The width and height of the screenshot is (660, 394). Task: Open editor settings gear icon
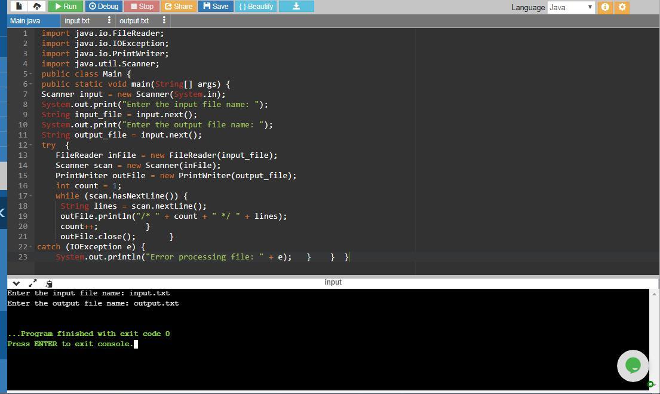tap(622, 7)
